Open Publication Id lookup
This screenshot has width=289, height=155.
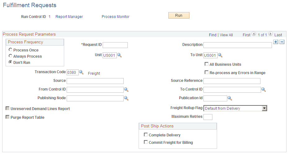pos(230,98)
